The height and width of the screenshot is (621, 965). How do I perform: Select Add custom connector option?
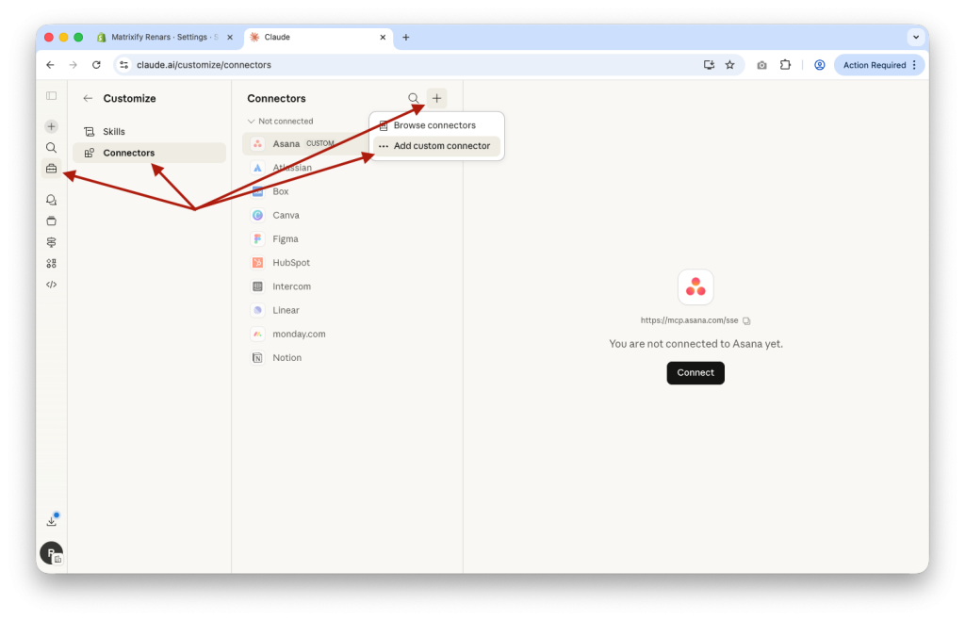pos(435,146)
